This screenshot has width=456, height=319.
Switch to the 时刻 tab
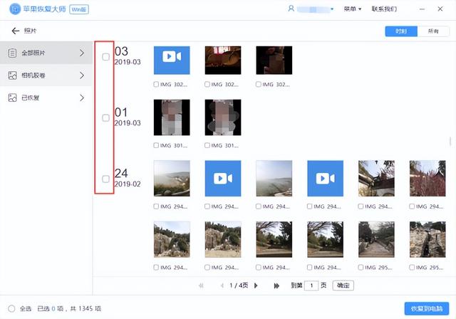tap(395, 31)
